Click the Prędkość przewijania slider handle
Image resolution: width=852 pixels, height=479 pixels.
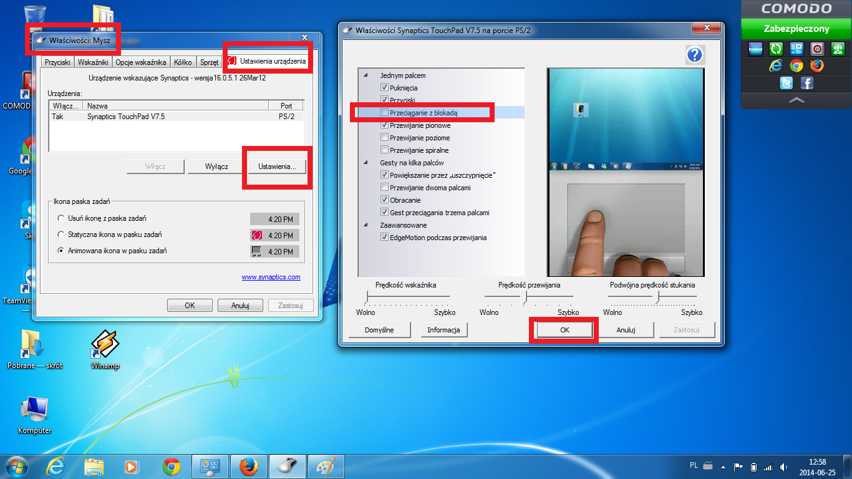525,298
